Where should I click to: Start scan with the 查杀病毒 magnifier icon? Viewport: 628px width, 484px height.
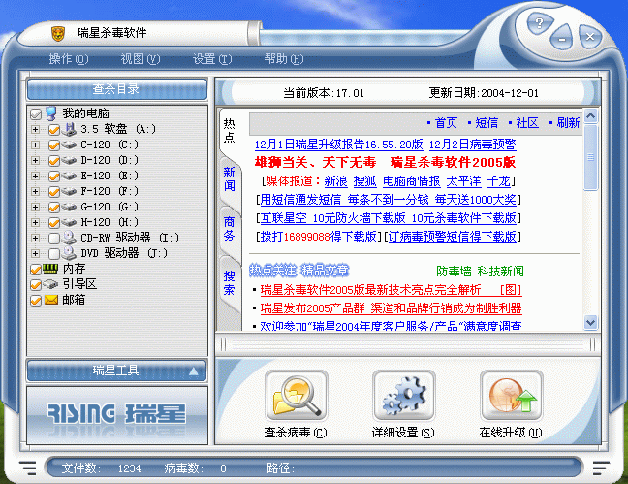pos(297,395)
